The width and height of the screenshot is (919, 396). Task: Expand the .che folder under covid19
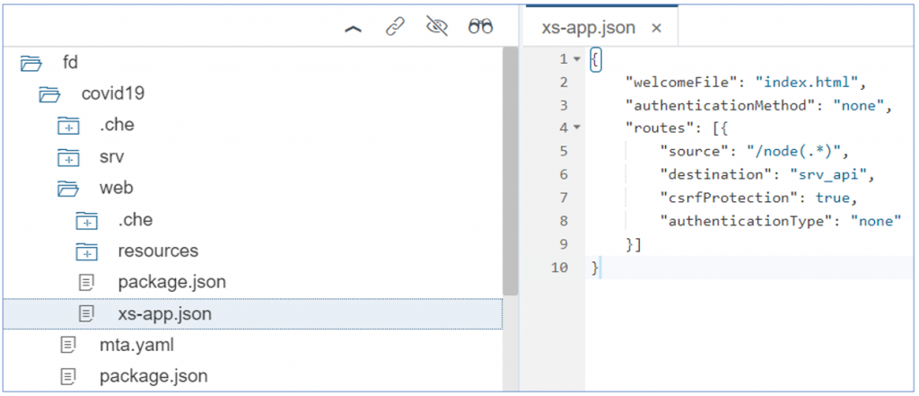pyautogui.click(x=68, y=126)
